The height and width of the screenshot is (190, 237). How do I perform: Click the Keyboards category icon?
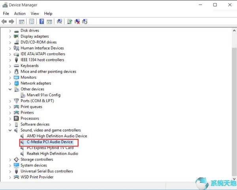coord(16,66)
